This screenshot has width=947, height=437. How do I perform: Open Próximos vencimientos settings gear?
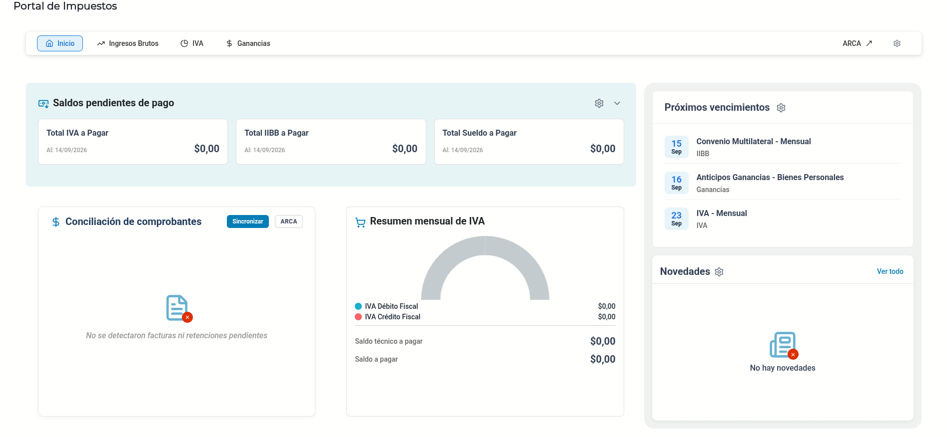tap(781, 108)
